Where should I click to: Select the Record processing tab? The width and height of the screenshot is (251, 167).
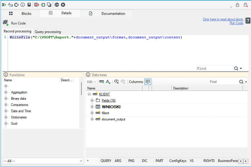[x=17, y=31]
